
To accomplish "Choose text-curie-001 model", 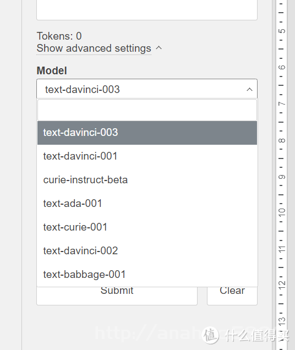I will click(x=147, y=227).
